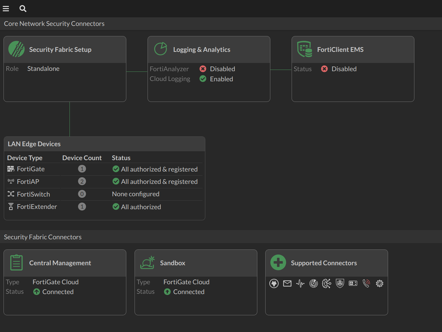Open the FortiAP device row
Screen dimensions: 442x332
(28, 181)
